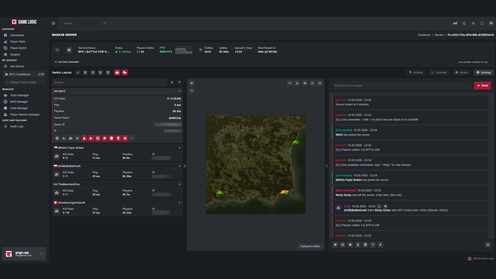
Task: Open Player BAN's in the sidebar
Action: (18, 48)
